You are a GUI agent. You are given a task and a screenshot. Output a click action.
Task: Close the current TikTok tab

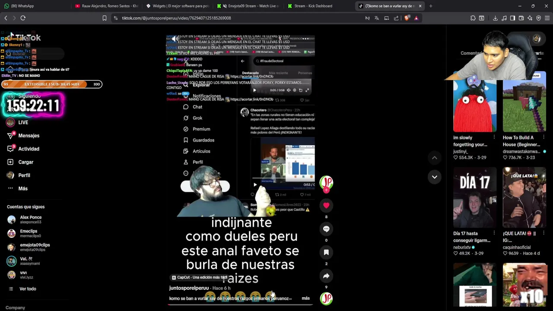(x=420, y=6)
